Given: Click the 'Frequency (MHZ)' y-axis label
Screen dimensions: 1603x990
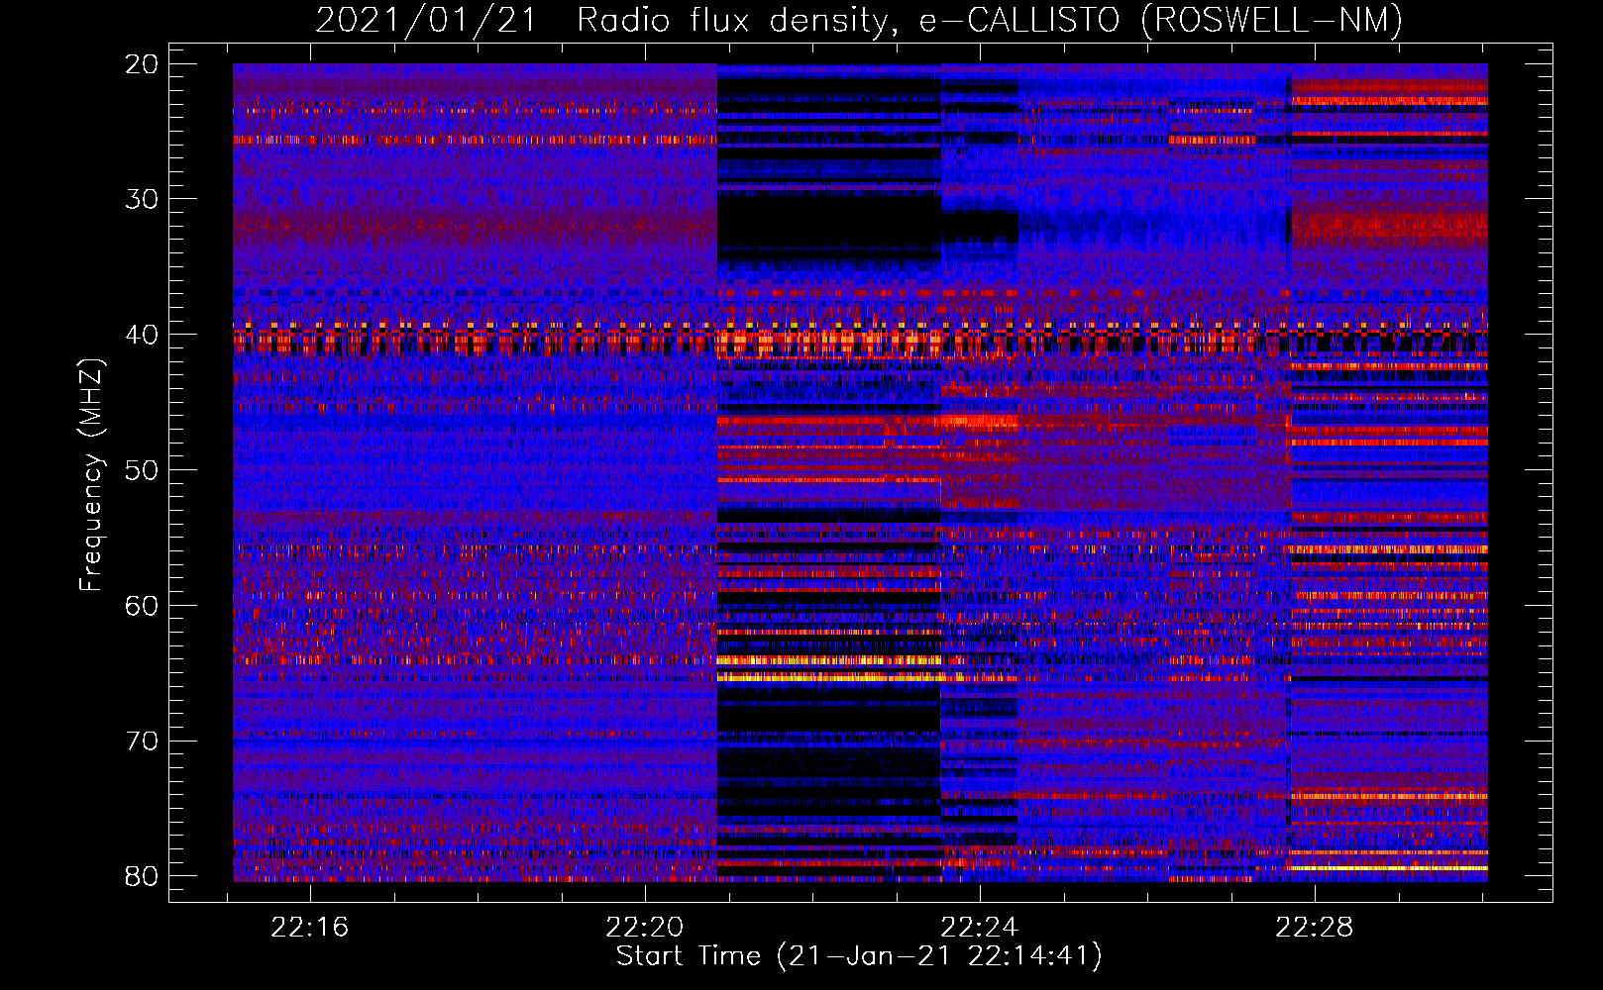Looking at the screenshot, I should pos(90,475).
